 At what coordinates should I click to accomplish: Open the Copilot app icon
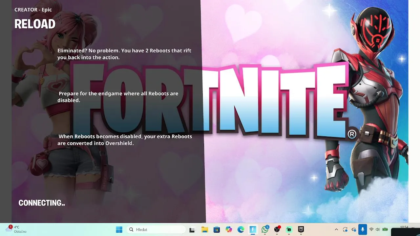(x=229, y=230)
